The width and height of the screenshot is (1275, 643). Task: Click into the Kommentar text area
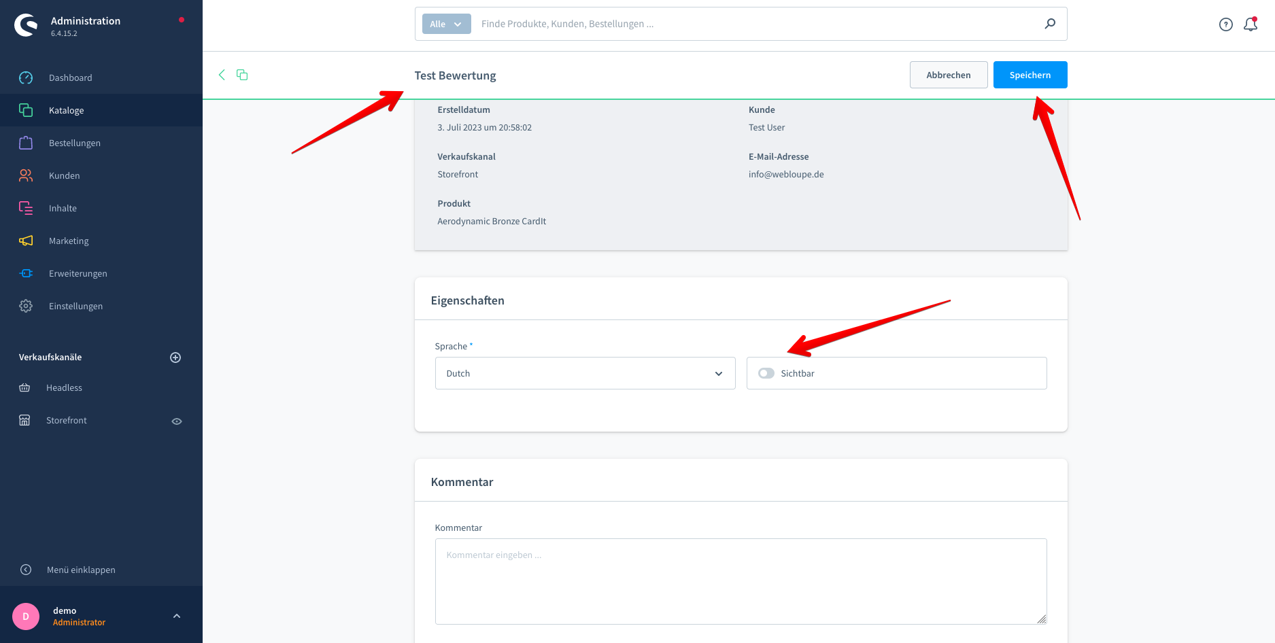740,581
